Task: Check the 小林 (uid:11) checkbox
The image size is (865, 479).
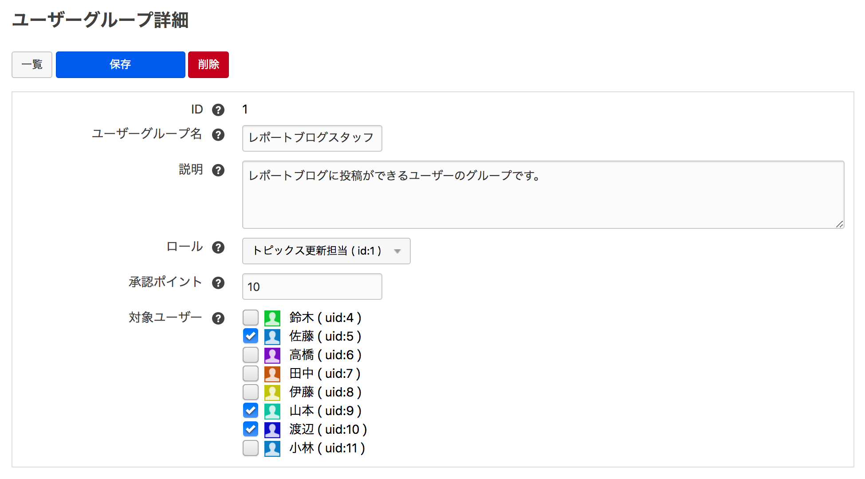Action: click(251, 448)
